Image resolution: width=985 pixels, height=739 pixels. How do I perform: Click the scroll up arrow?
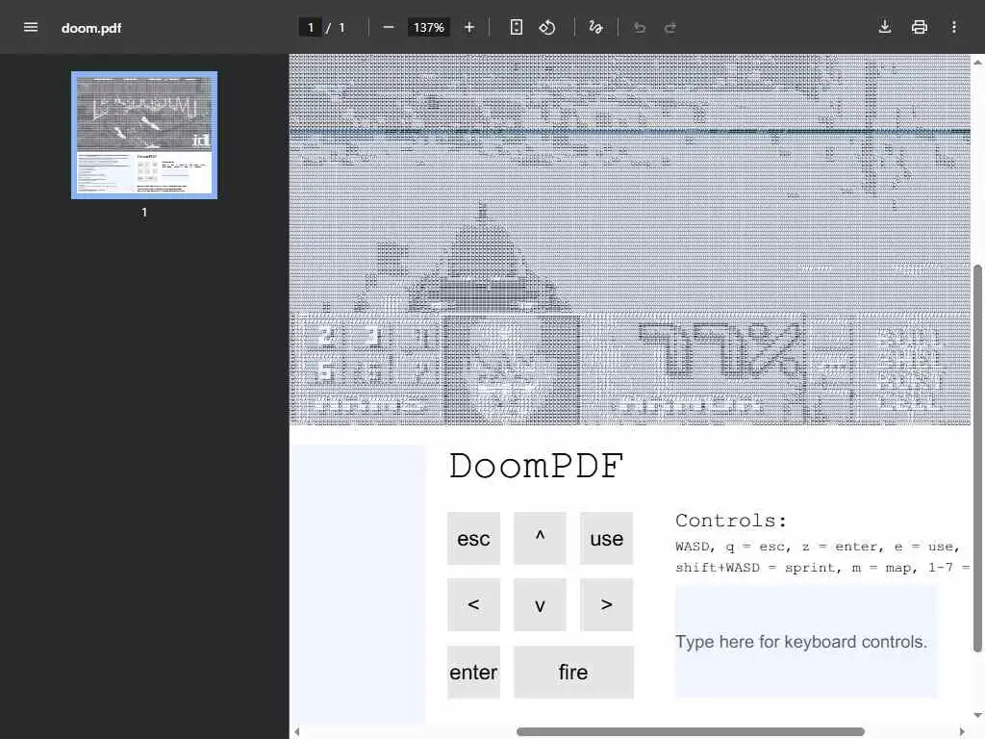click(977, 63)
